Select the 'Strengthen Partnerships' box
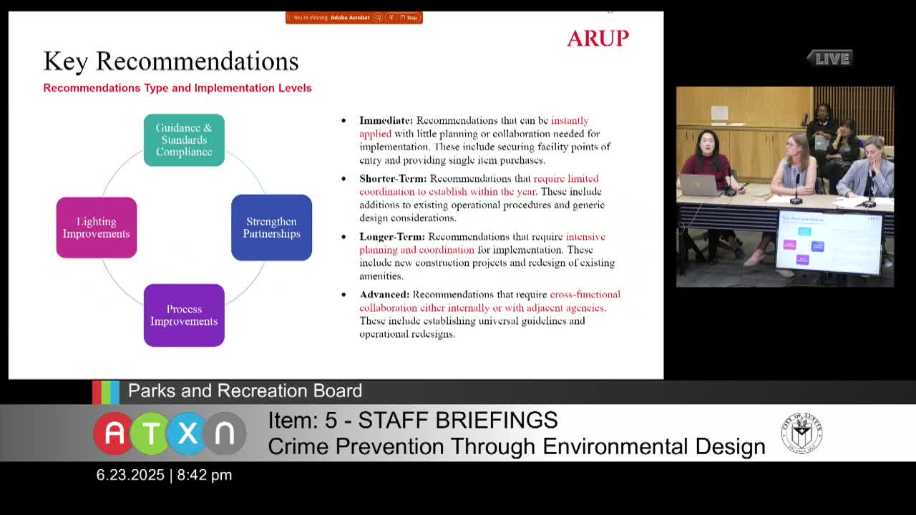 point(271,227)
